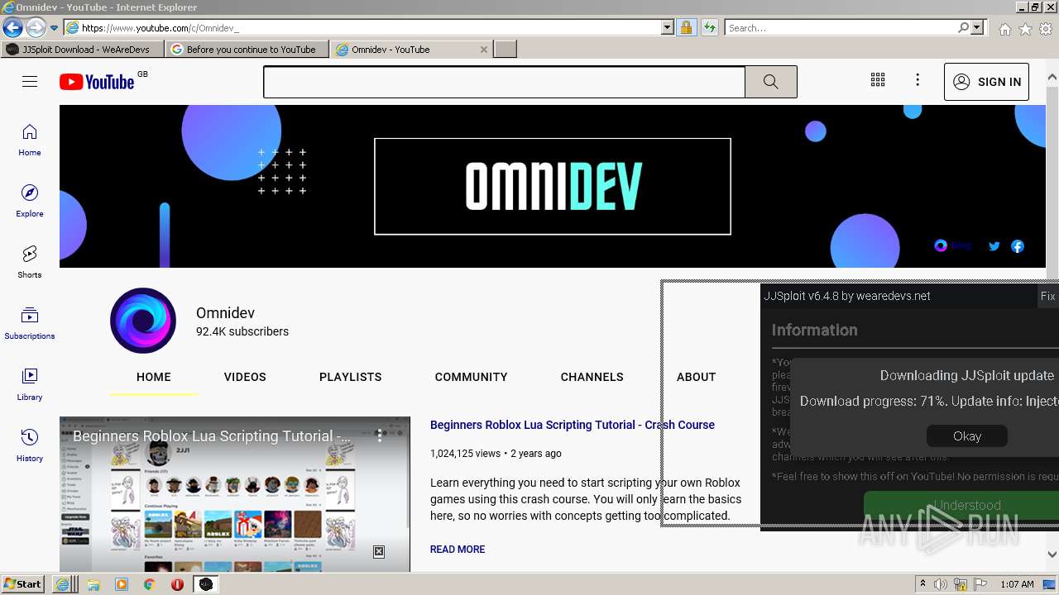Click Fix in JJSploit title bar
This screenshot has height=595, width=1059.
[1048, 296]
